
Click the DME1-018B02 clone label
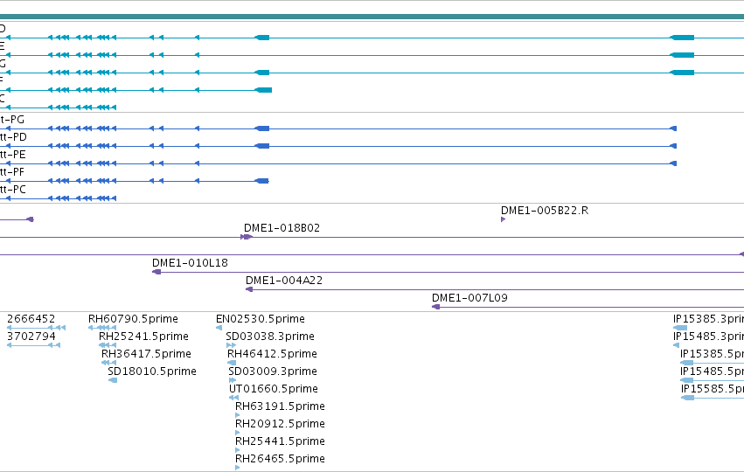tap(282, 228)
